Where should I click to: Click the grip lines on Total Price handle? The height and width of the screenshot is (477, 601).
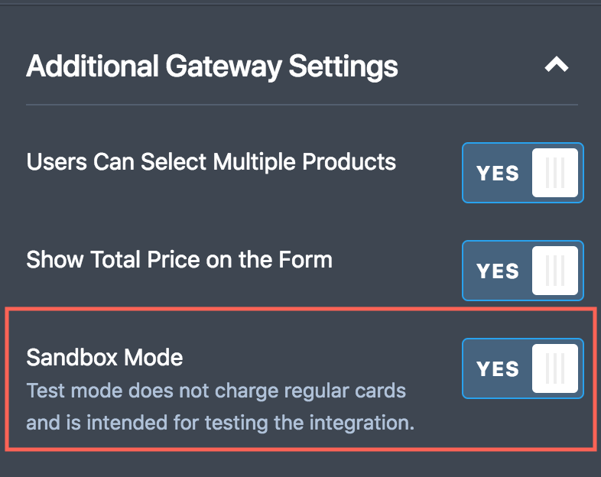(554, 271)
